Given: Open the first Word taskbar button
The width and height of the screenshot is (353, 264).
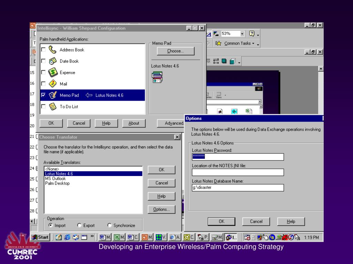Looking at the screenshot, I should tap(105, 237).
